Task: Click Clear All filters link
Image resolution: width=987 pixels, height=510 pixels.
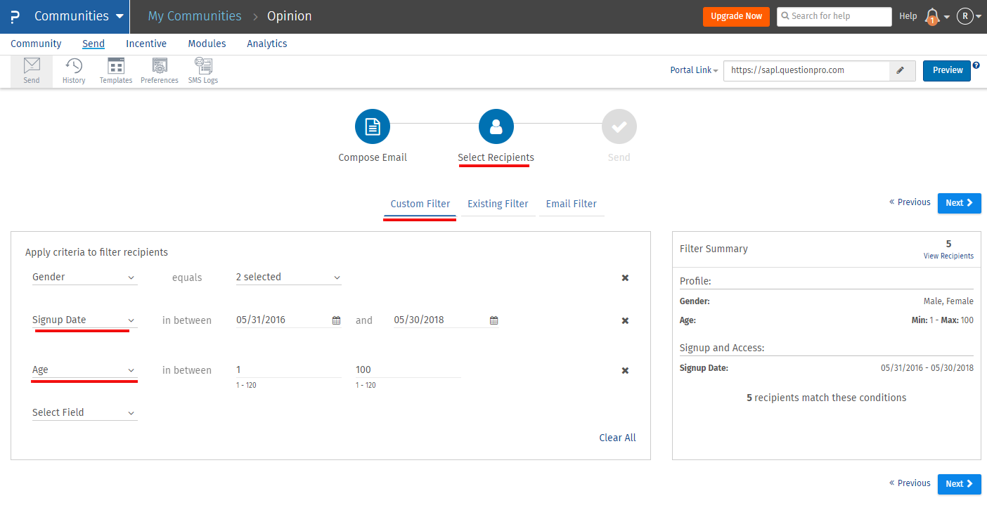Action: click(617, 438)
